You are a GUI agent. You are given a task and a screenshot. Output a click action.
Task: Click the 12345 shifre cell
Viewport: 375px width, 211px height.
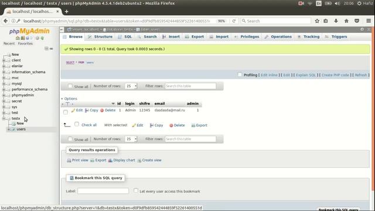pyautogui.click(x=145, y=110)
